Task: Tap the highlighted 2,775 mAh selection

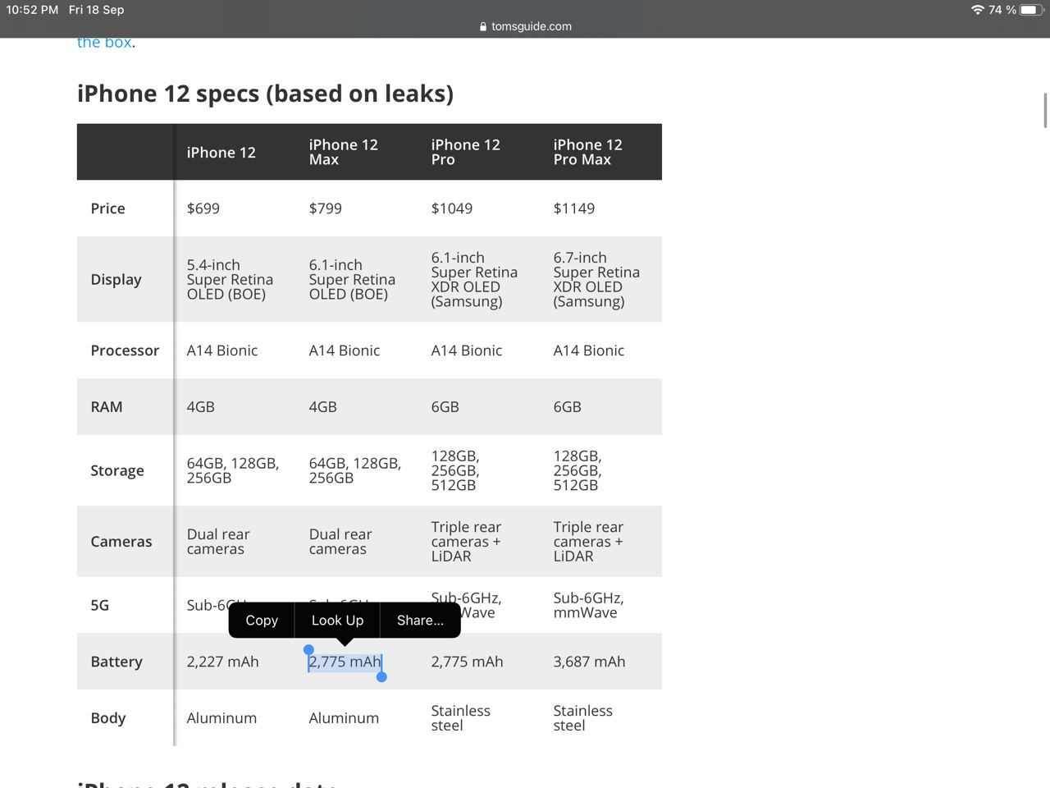Action: coord(345,662)
